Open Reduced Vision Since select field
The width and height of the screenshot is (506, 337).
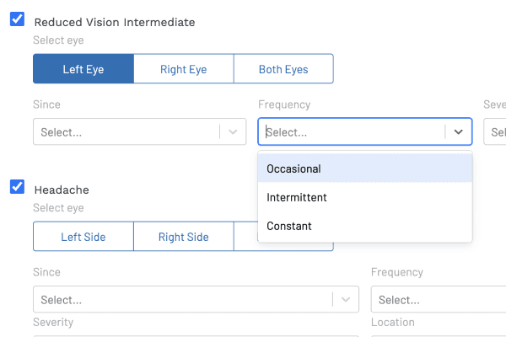pyautogui.click(x=126, y=132)
